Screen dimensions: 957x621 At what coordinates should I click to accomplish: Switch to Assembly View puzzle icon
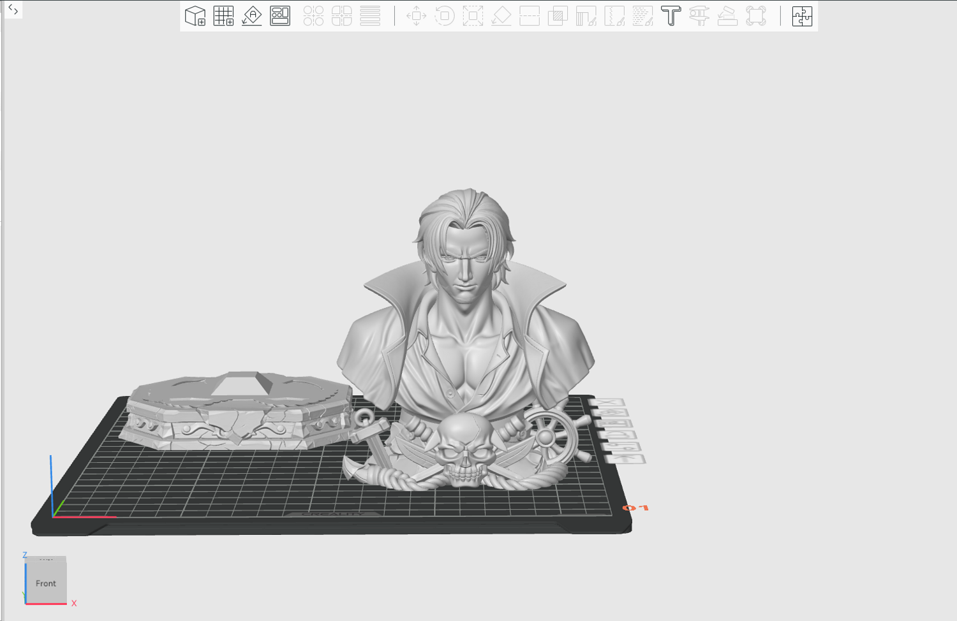[802, 16]
